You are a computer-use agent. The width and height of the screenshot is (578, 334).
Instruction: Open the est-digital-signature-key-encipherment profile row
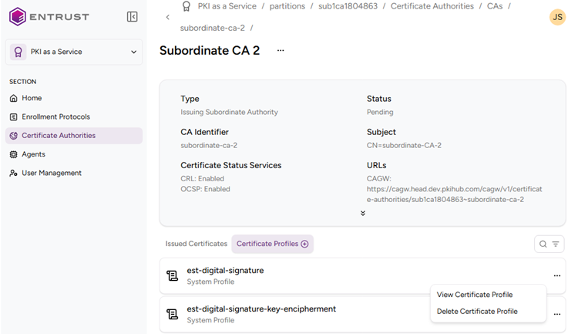pos(261,309)
